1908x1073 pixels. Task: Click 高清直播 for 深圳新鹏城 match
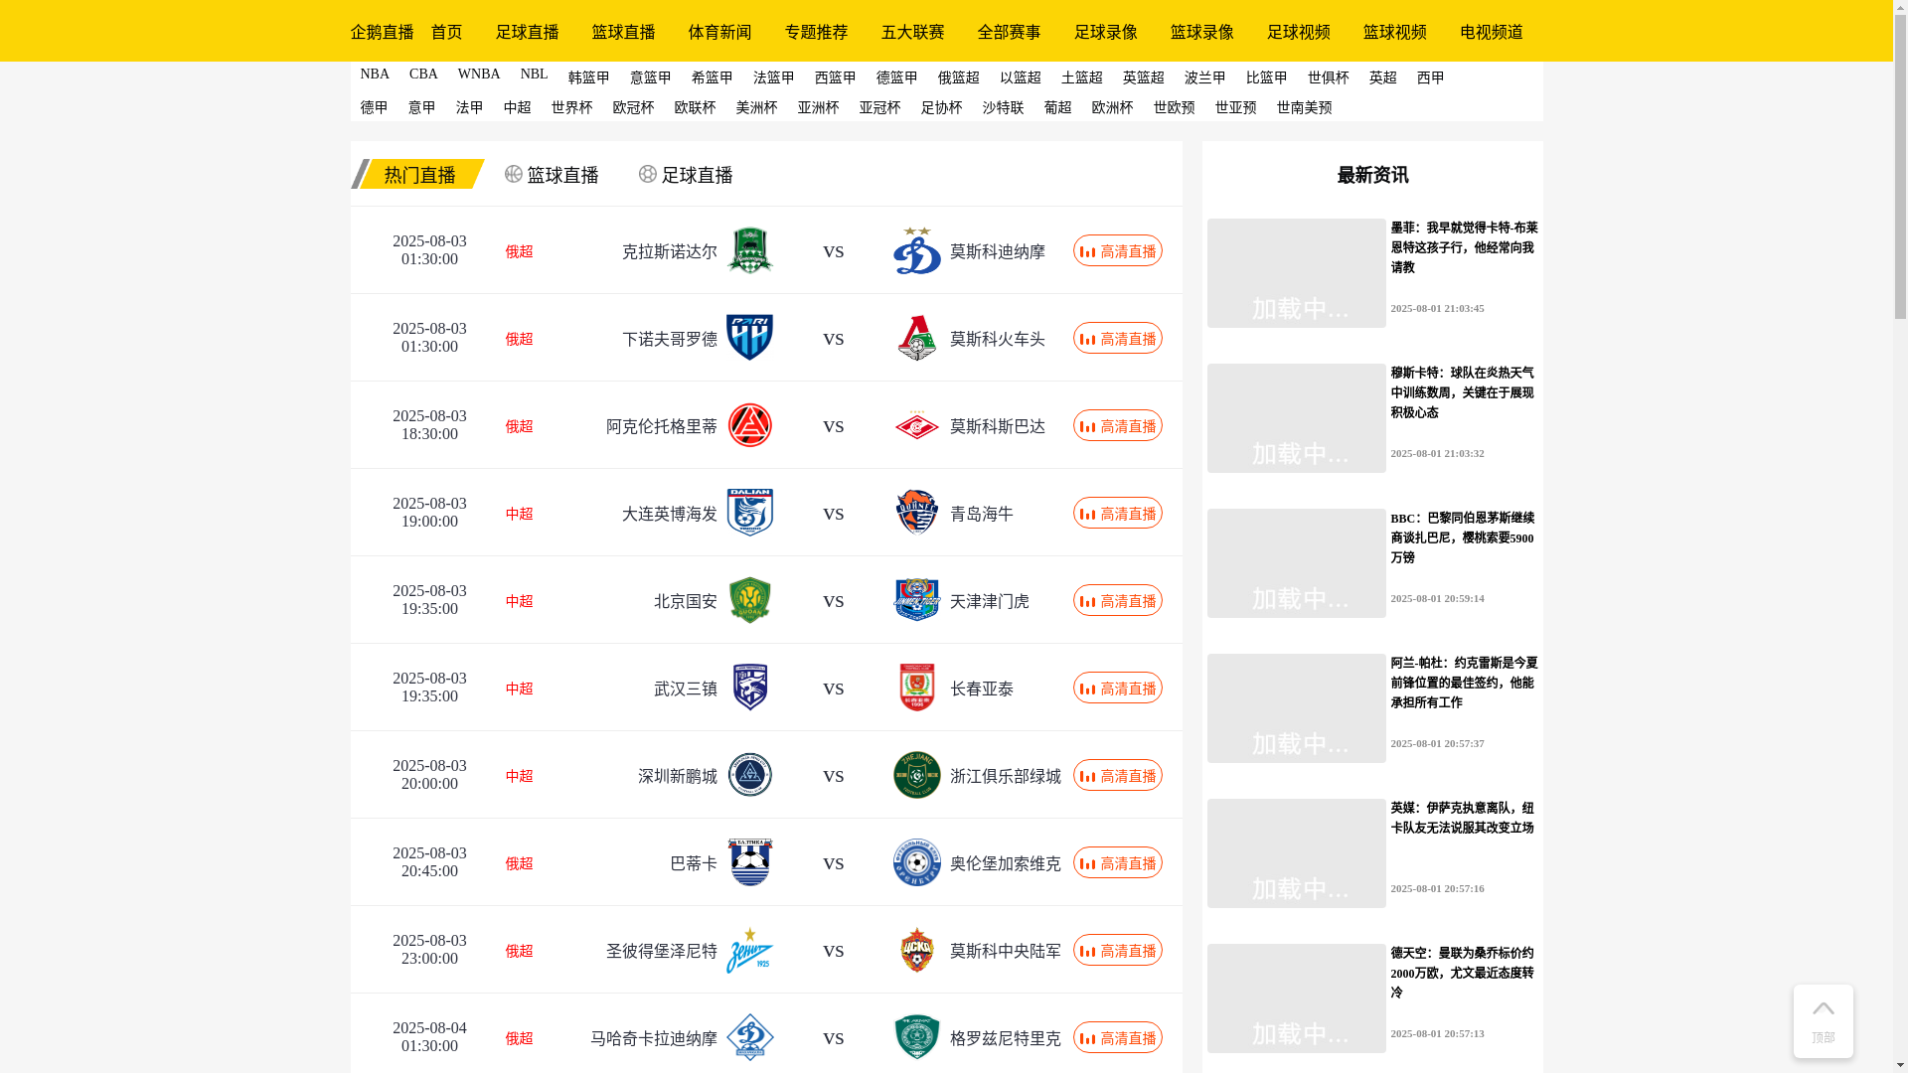coord(1117,775)
